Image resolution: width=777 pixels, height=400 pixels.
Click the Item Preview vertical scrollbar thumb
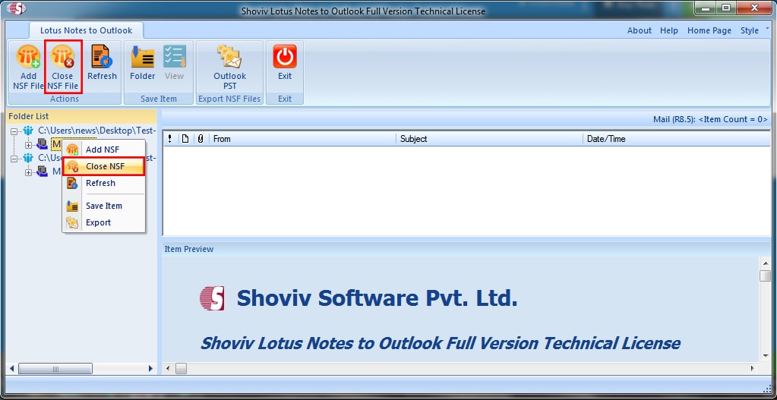(x=765, y=276)
